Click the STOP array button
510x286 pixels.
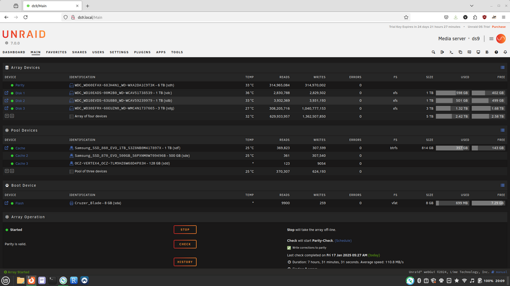(x=185, y=230)
